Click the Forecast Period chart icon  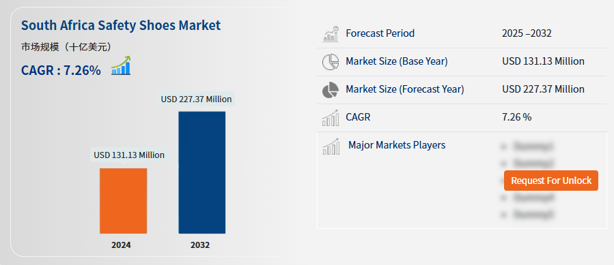(331, 34)
